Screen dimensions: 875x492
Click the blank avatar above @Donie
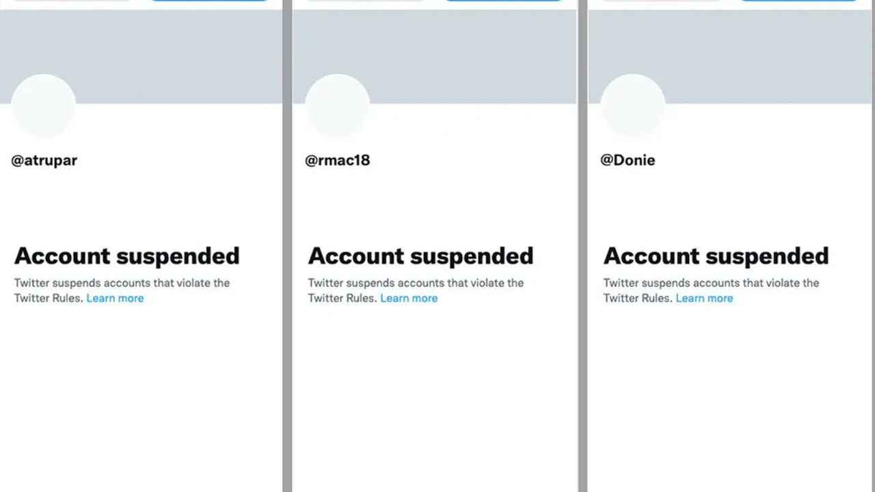[632, 106]
